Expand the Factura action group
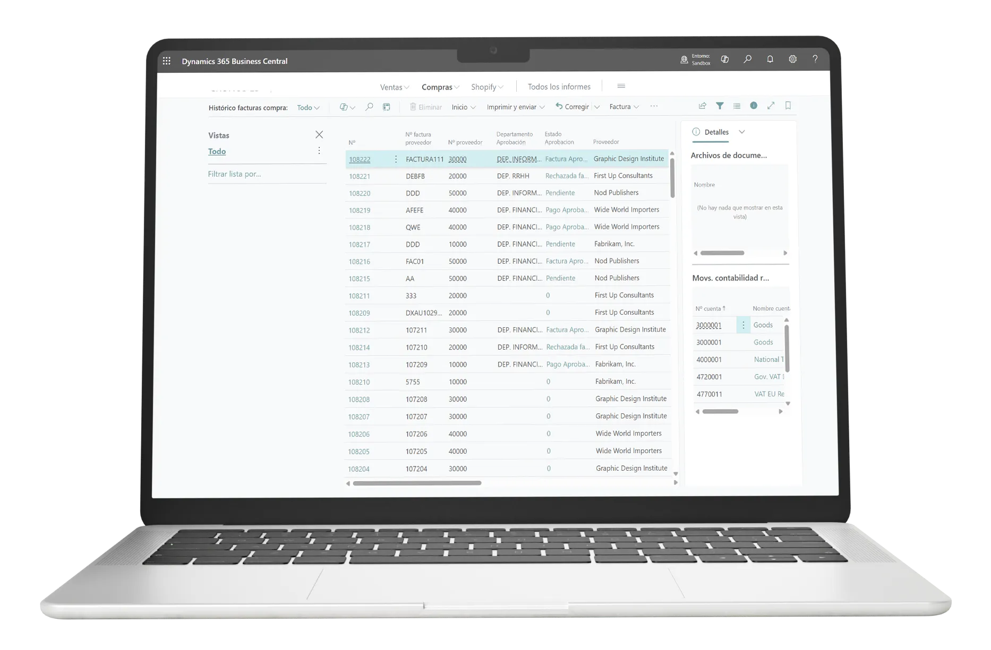 coord(624,107)
